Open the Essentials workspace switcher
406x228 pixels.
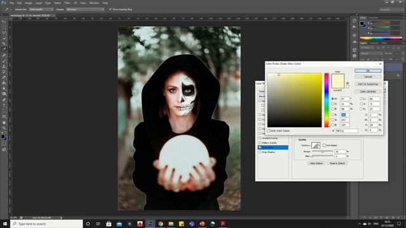click(391, 9)
